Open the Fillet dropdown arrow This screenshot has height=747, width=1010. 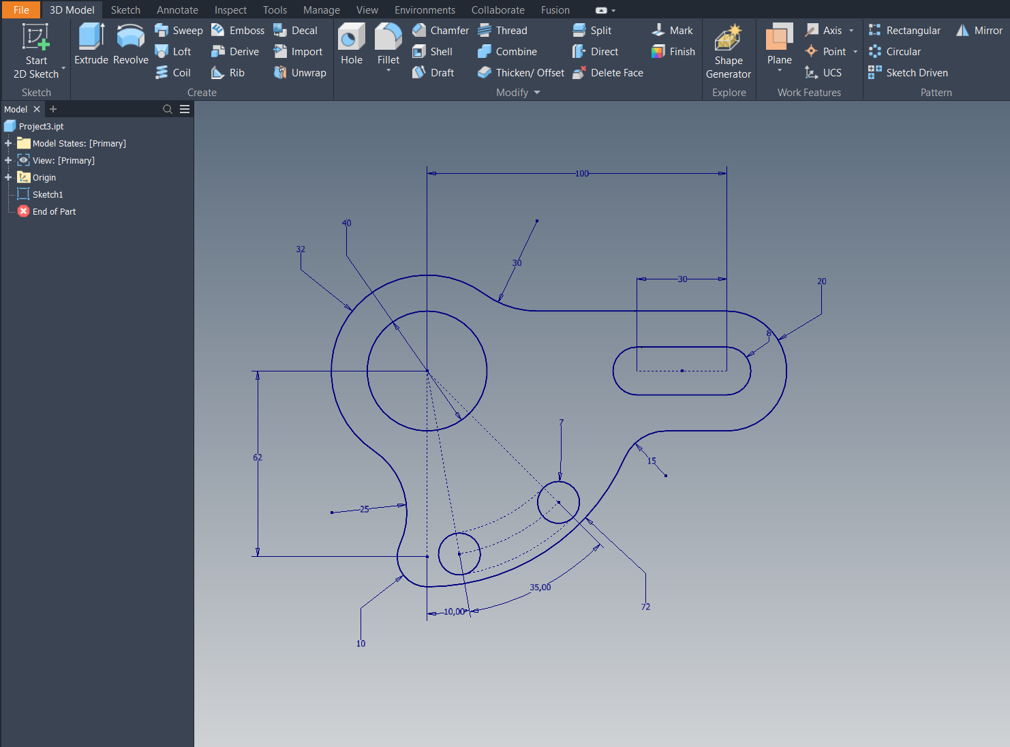pyautogui.click(x=388, y=70)
